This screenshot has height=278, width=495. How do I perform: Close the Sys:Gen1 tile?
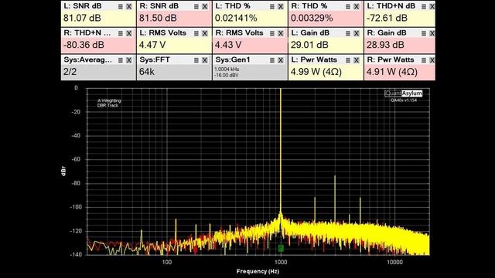click(x=280, y=60)
